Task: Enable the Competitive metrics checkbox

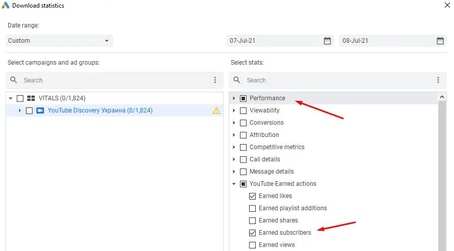Action: [x=243, y=147]
